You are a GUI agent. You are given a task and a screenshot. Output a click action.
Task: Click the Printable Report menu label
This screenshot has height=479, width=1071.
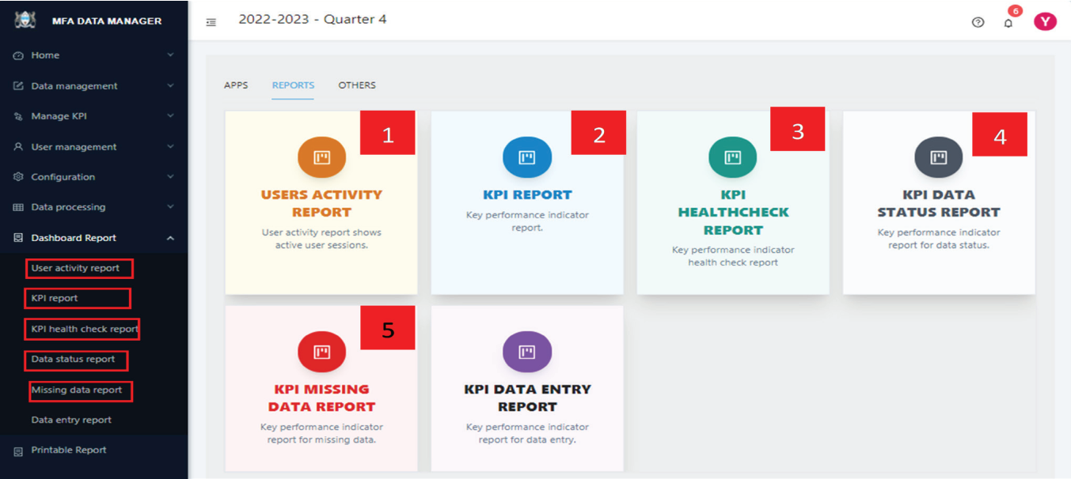(x=69, y=450)
